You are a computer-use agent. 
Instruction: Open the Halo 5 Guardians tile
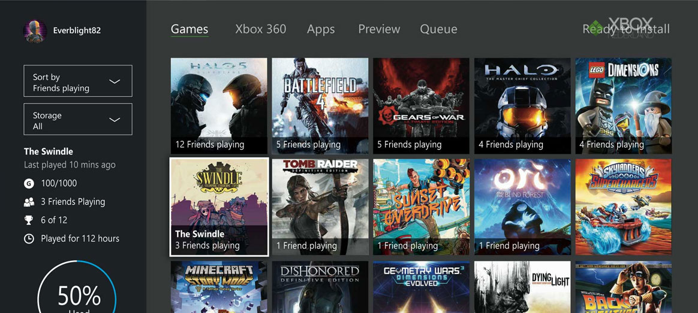(x=219, y=105)
